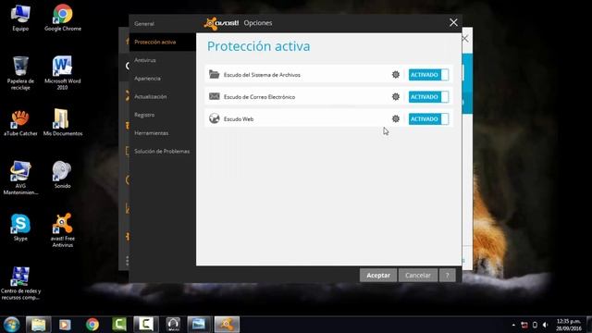Click the avast logo in title bar

pos(221,23)
